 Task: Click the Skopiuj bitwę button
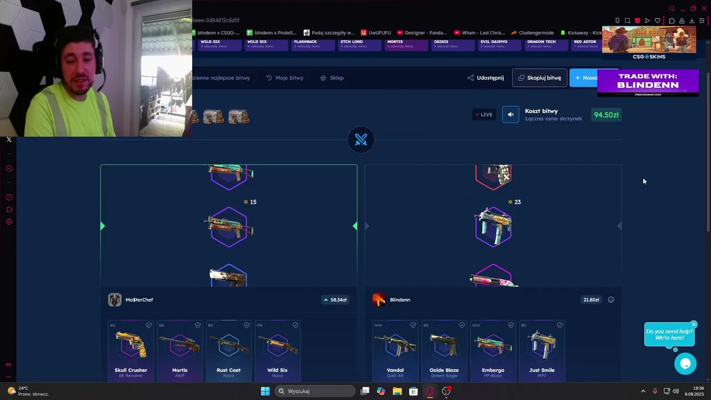(x=539, y=78)
